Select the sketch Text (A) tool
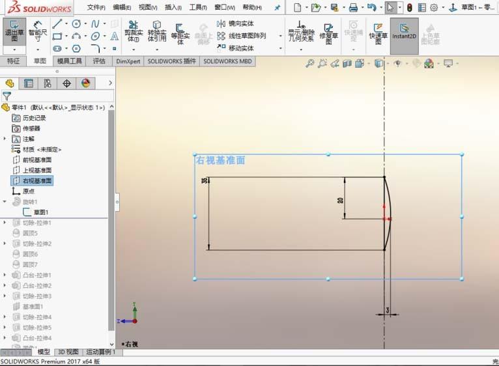 pyautogui.click(x=114, y=36)
